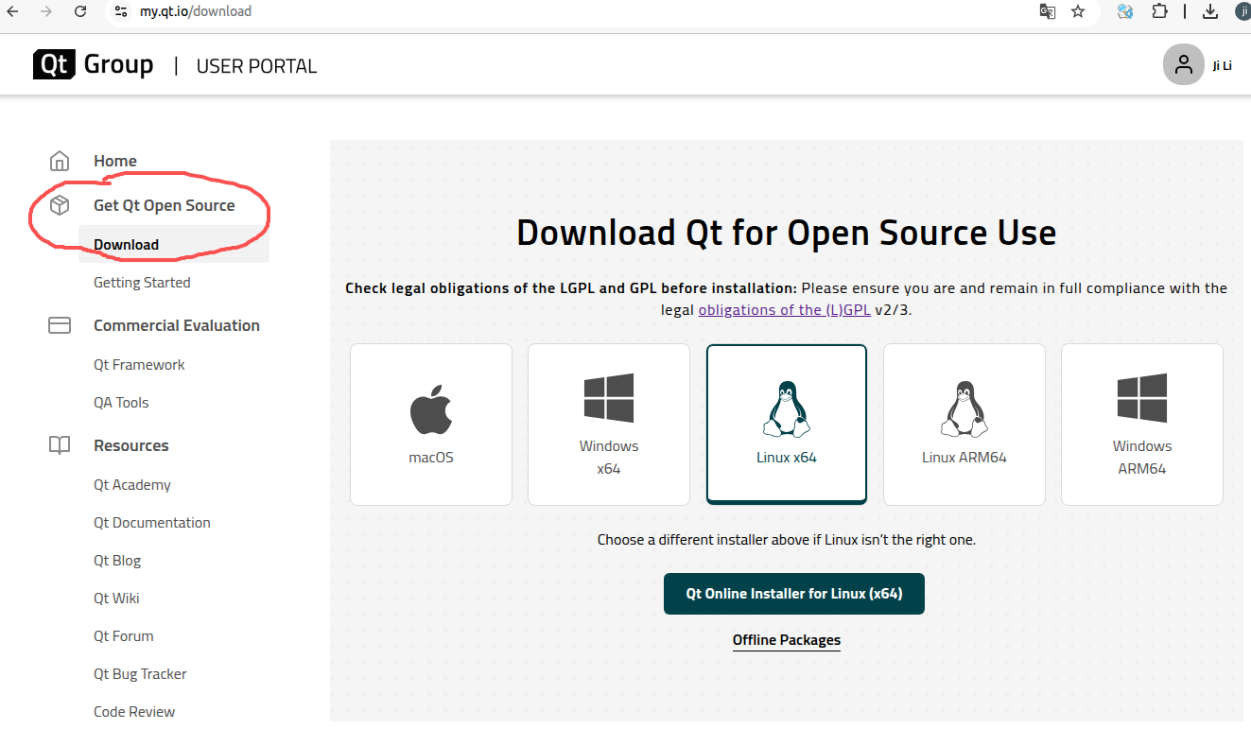1251x729 pixels.
Task: Open Get Qt Open Source section
Action: pyautogui.click(x=165, y=205)
